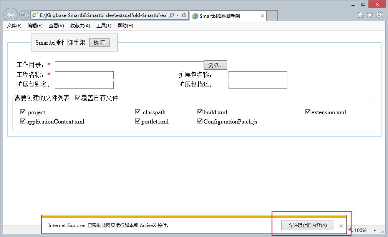This screenshot has height=237, width=388.
Task: Maximize the Internet Explorer window
Action: coord(363,5)
